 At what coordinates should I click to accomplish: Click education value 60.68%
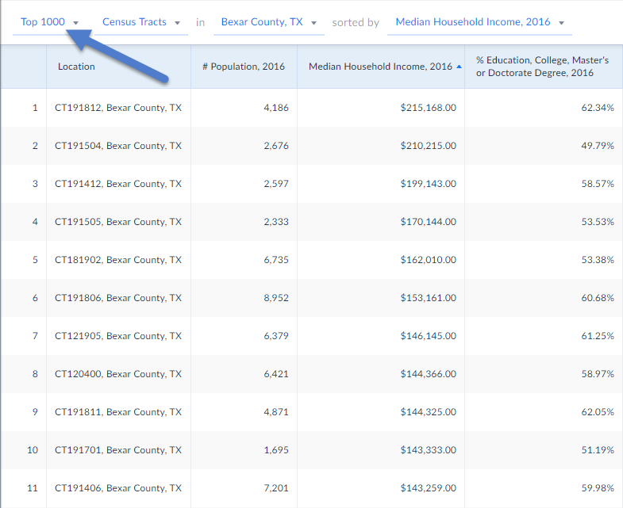[x=598, y=298]
